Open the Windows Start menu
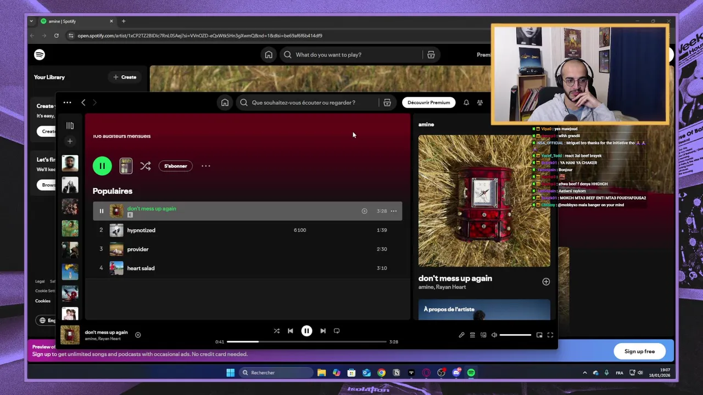The width and height of the screenshot is (703, 395). click(x=230, y=373)
